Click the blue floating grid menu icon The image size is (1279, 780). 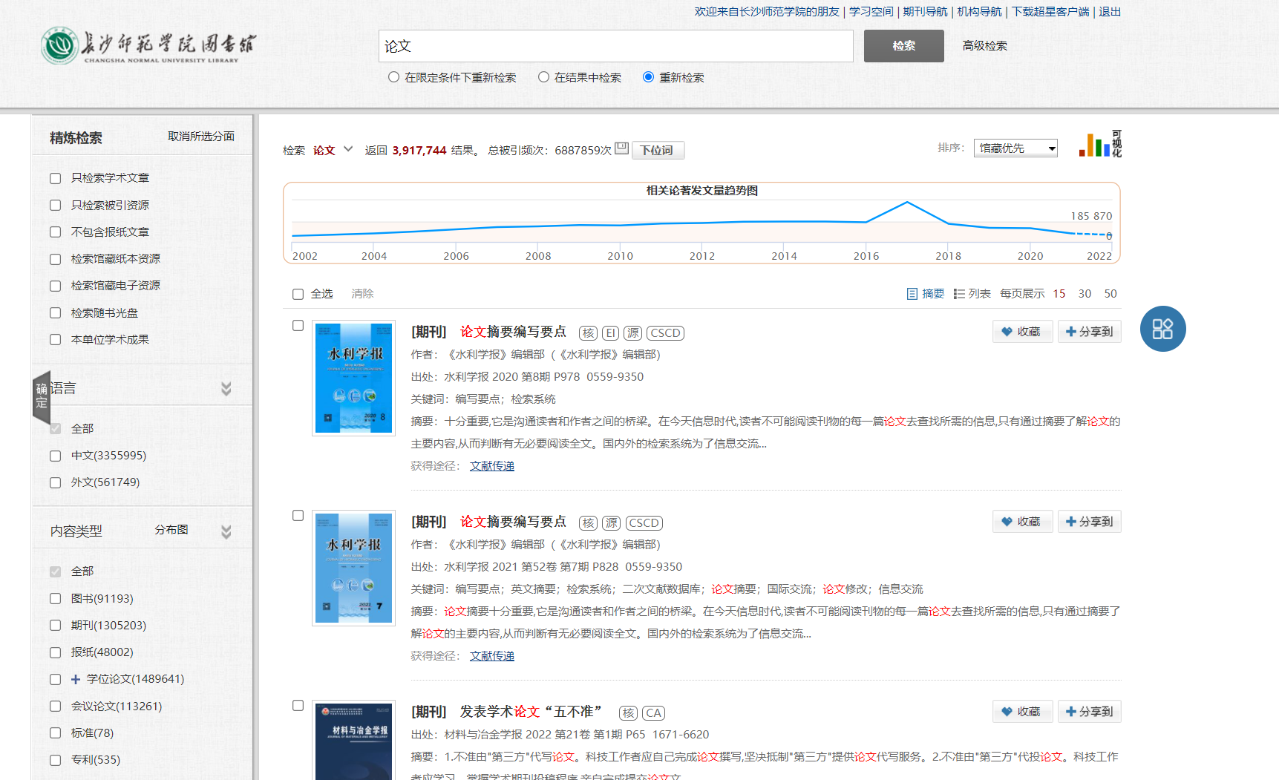1162,329
